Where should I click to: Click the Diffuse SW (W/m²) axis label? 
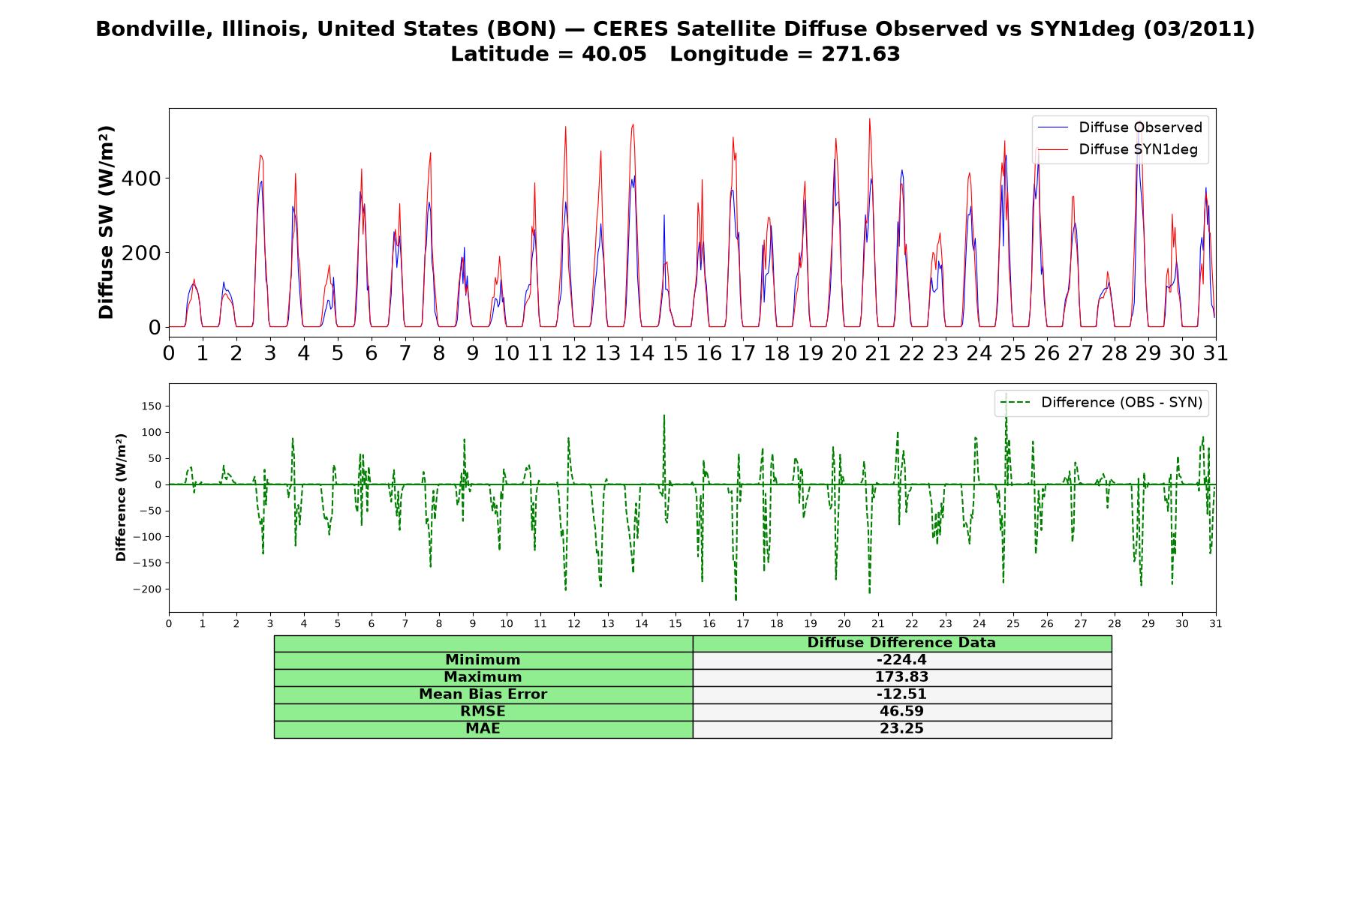click(x=107, y=223)
